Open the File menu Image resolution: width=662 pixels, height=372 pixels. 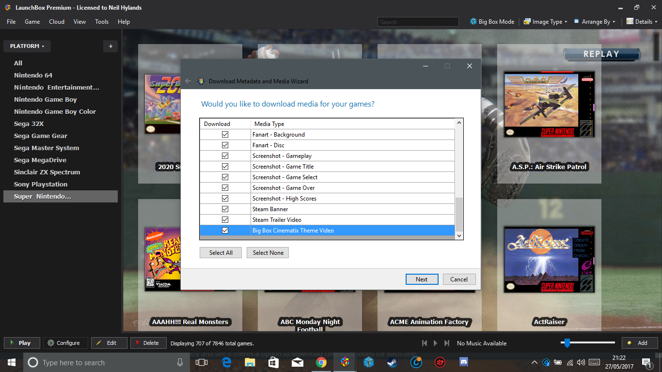(11, 22)
